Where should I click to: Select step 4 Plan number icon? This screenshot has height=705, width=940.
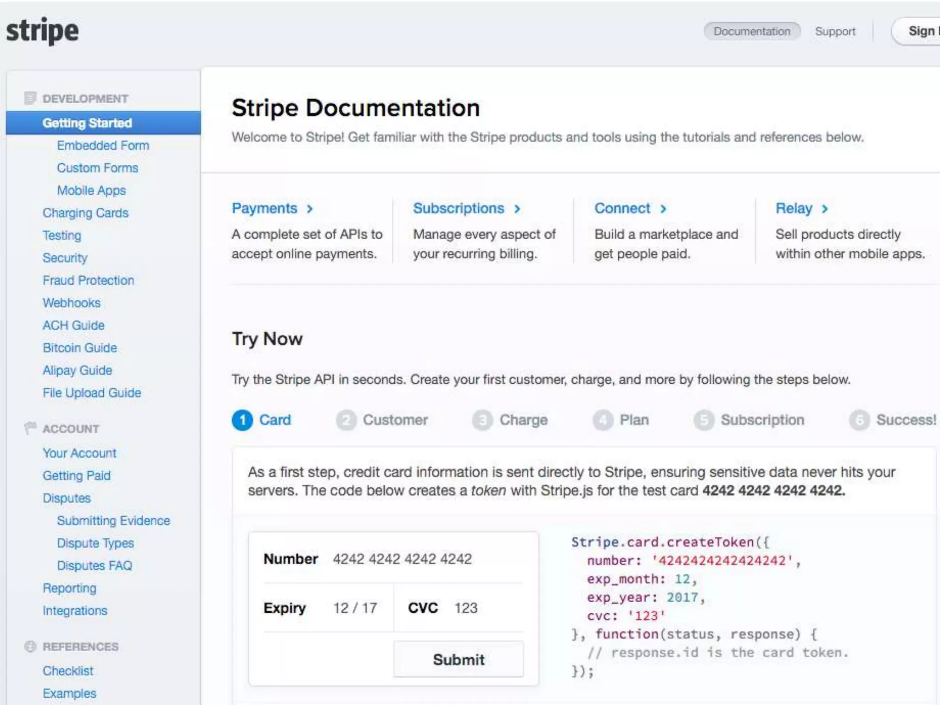point(603,420)
